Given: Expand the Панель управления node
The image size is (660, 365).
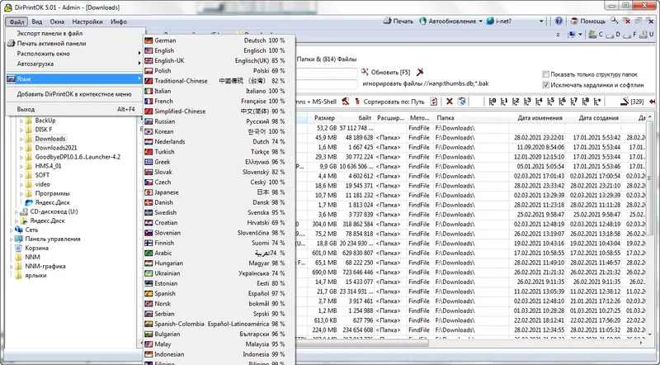Looking at the screenshot, I should pyautogui.click(x=12, y=239).
